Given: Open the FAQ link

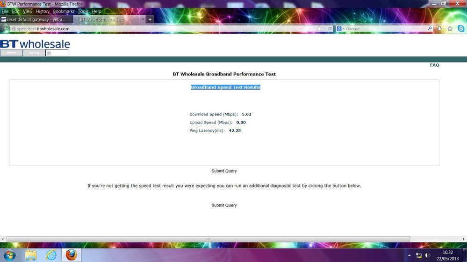Looking at the screenshot, I should 434,65.
